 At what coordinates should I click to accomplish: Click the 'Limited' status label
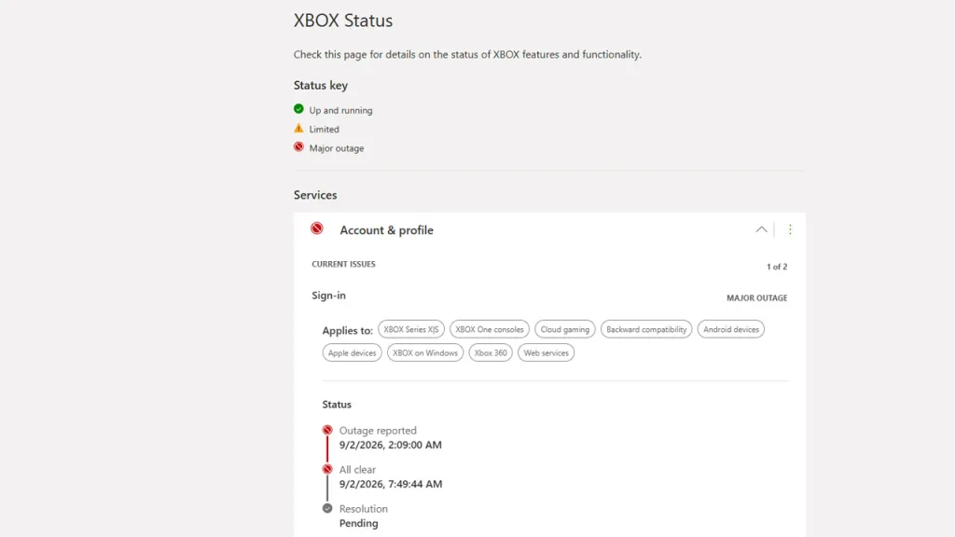(324, 129)
